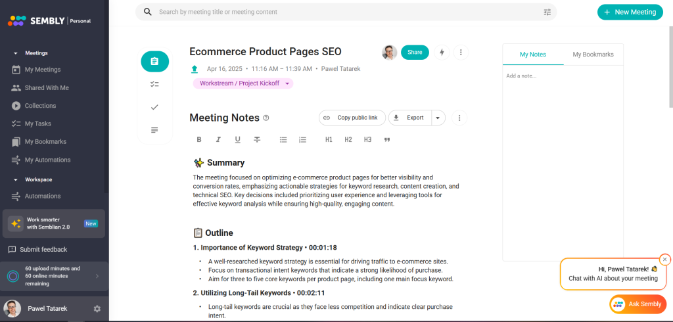Apply blockquote formatting
The image size is (673, 322).
tap(387, 139)
